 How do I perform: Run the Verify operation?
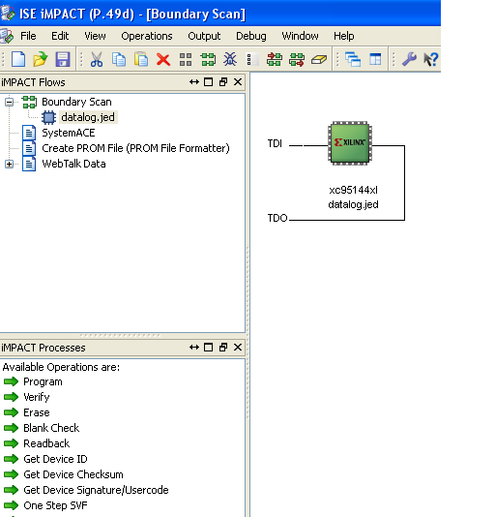point(36,397)
